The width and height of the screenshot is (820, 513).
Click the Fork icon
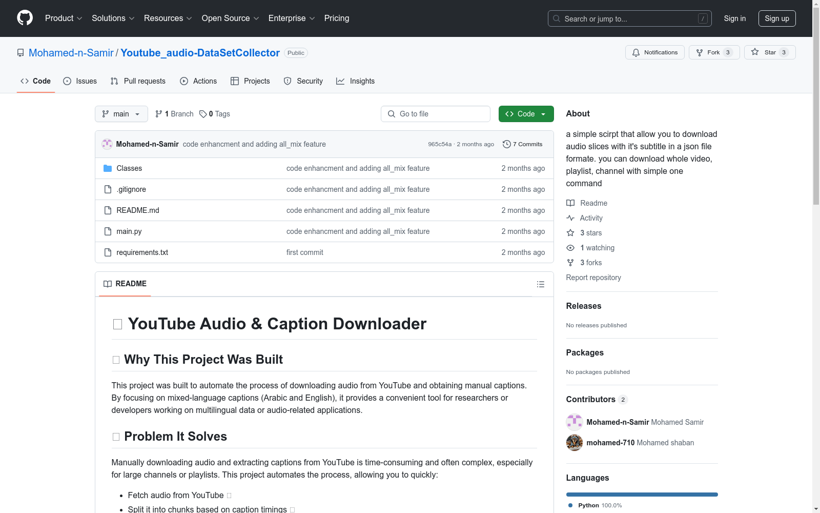click(x=700, y=52)
